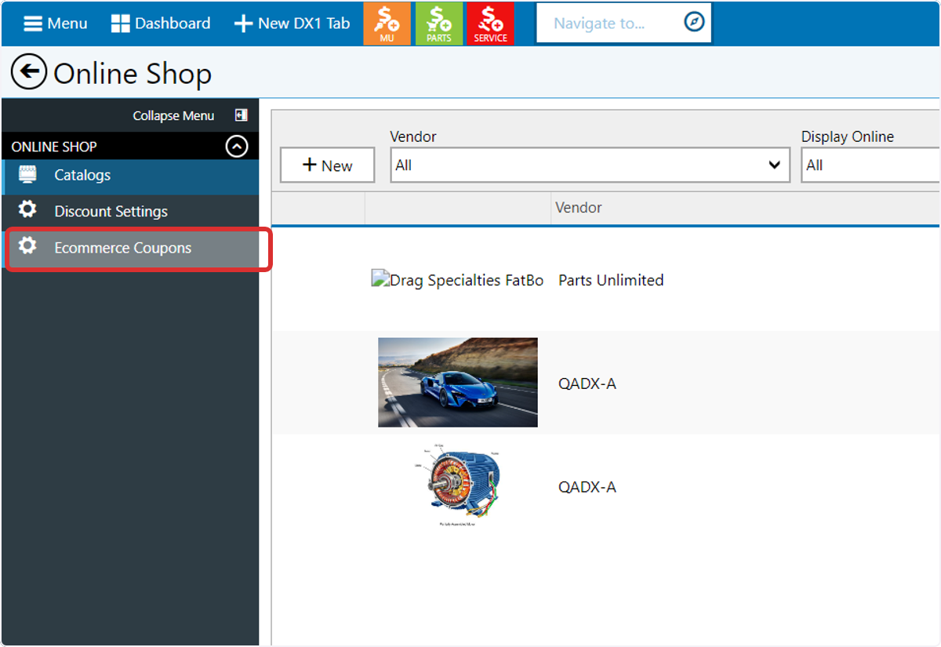Click the New button
Screen dimensions: 941x647
327,165
